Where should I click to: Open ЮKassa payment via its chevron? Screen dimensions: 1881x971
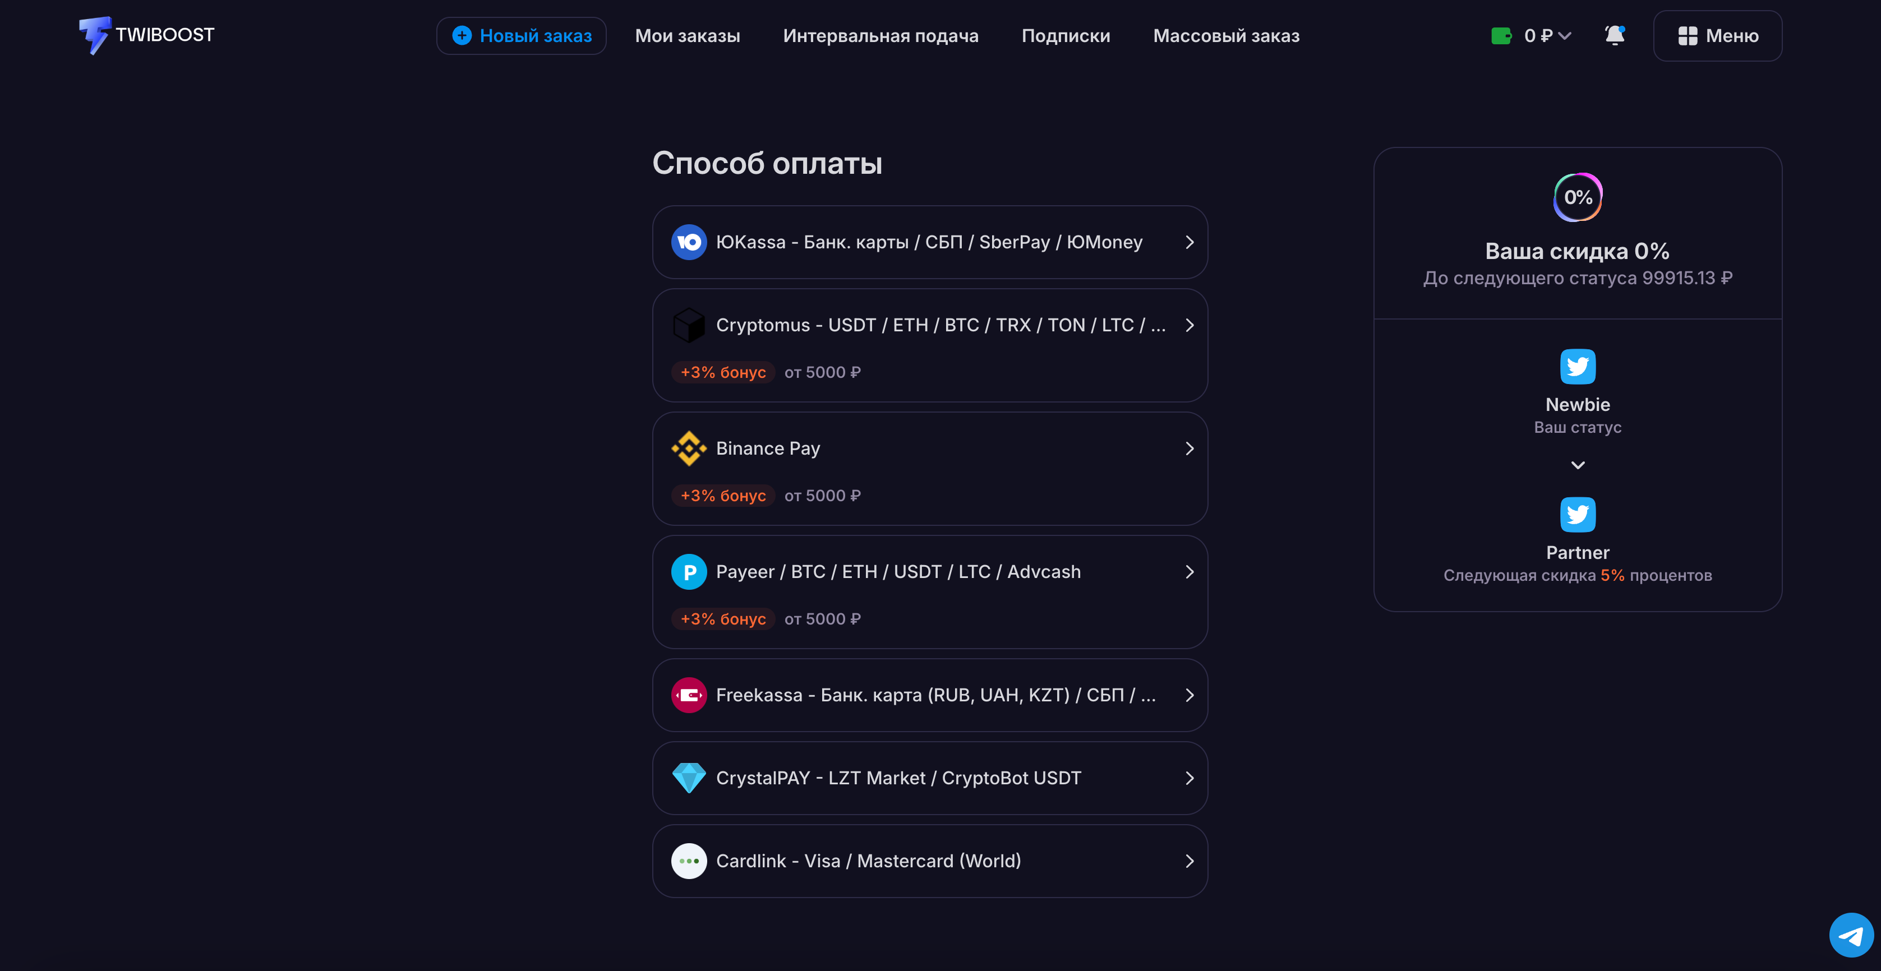tap(1190, 242)
